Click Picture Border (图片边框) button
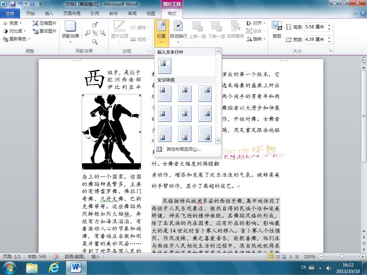This screenshot has width=367, height=275. click(x=120, y=32)
